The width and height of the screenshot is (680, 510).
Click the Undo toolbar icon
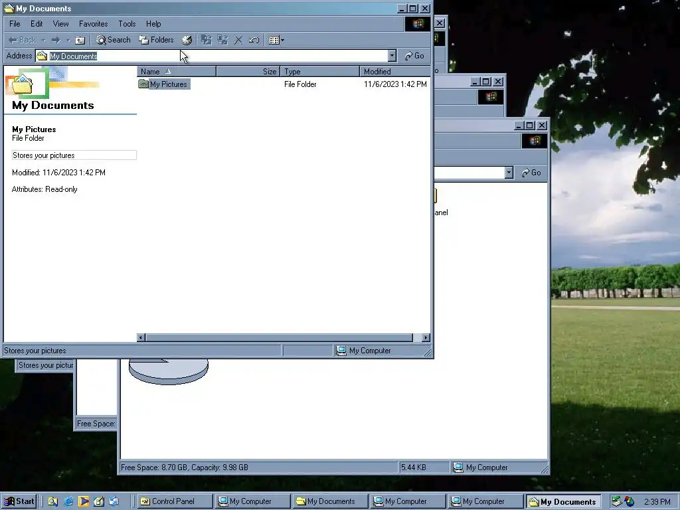tap(254, 40)
